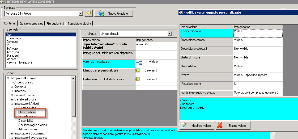Click the SI value for Visualizza sconti

pyautogui.click(x=258, y=86)
